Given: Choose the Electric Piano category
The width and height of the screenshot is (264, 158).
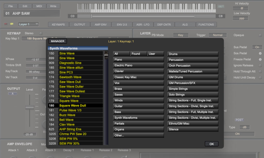Looking at the screenshot, I should pyautogui.click(x=138, y=65).
